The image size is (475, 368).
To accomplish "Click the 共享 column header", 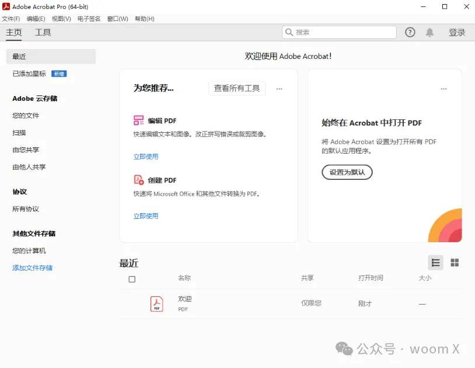I will coord(307,278).
